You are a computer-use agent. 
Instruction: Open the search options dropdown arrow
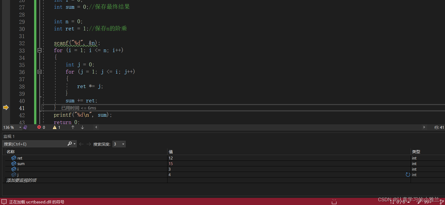click(75, 144)
